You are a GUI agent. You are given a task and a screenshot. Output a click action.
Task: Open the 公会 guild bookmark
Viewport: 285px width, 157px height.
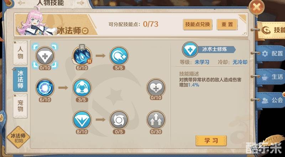click(271, 100)
